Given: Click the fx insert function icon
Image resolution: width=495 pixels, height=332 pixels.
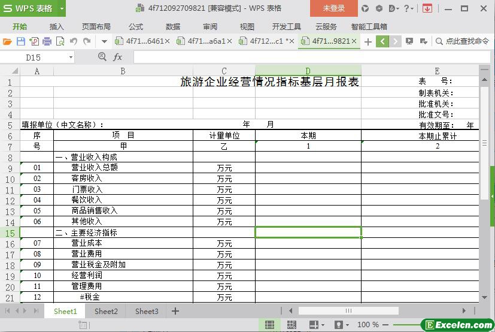Looking at the screenshot, I should (x=117, y=57).
